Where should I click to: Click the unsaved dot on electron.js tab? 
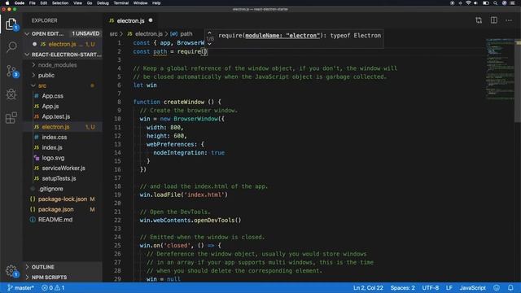point(151,20)
